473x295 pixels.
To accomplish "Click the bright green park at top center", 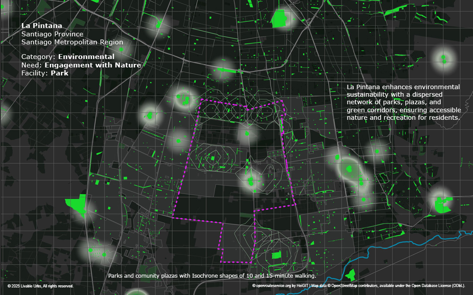I will click(x=280, y=19).
